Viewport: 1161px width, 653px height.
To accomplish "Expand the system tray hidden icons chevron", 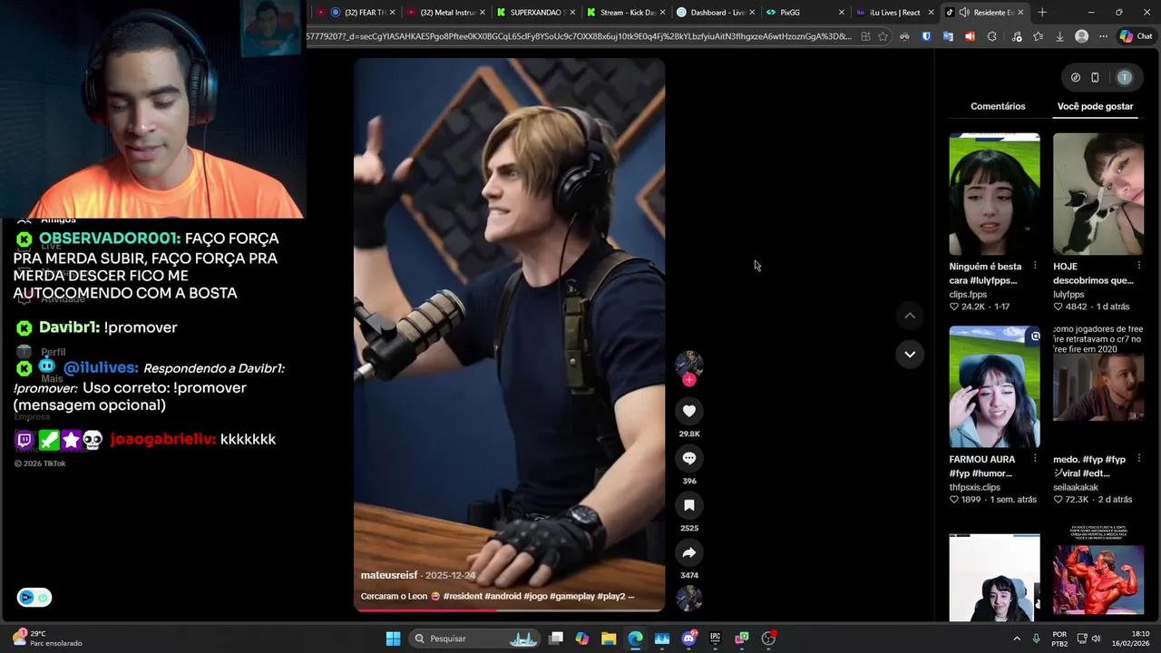I will (1017, 638).
